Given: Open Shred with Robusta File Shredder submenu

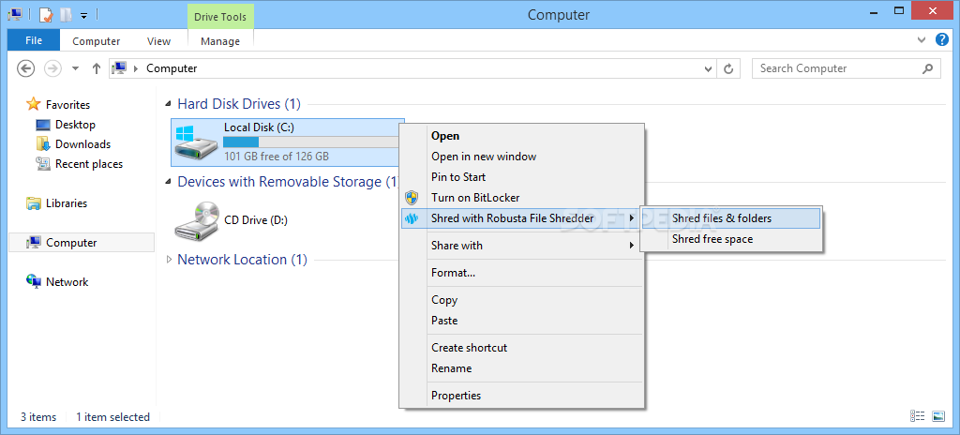Looking at the screenshot, I should 521,218.
